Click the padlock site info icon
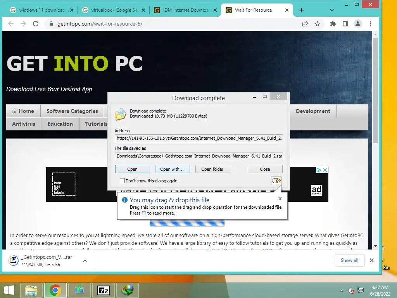 click(x=51, y=24)
